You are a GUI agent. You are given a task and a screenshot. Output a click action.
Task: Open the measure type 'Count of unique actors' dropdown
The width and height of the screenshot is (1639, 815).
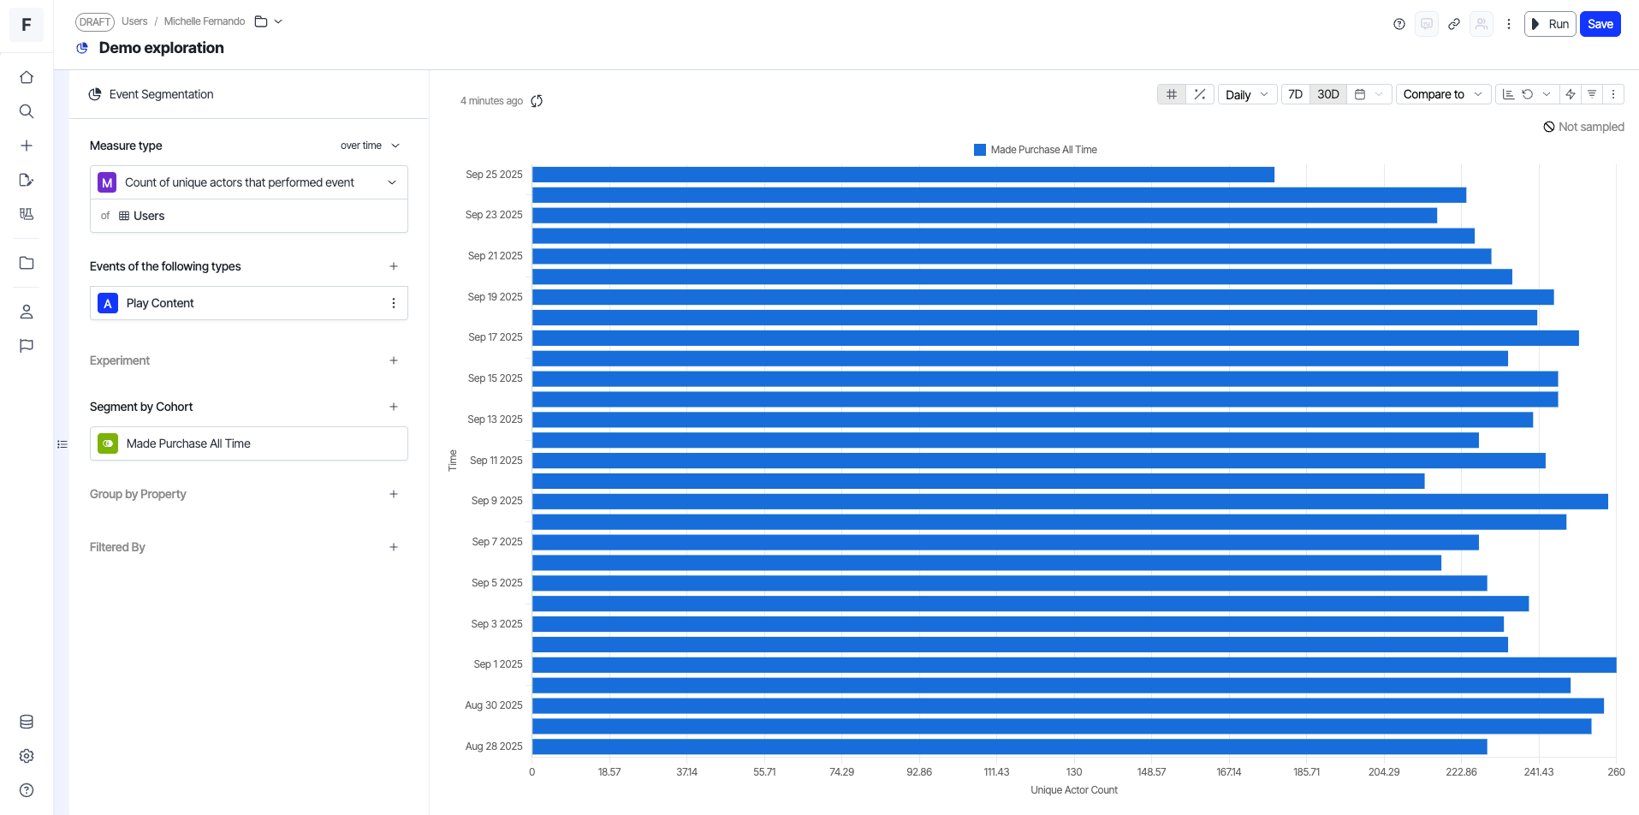[x=248, y=182]
